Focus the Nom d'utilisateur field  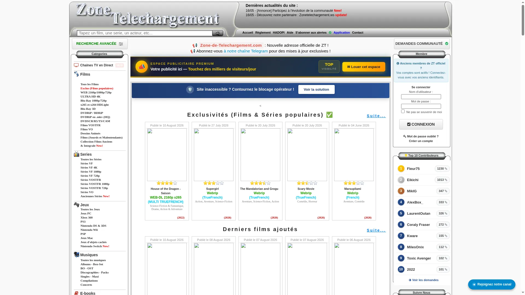421,97
